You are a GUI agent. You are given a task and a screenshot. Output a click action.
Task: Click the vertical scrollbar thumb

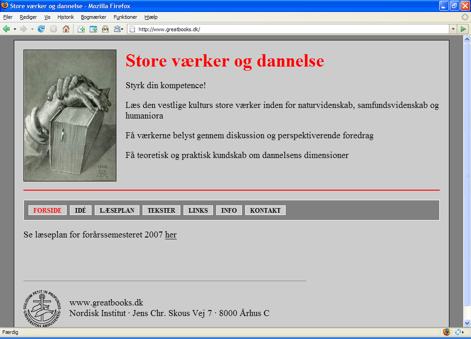[x=467, y=174]
